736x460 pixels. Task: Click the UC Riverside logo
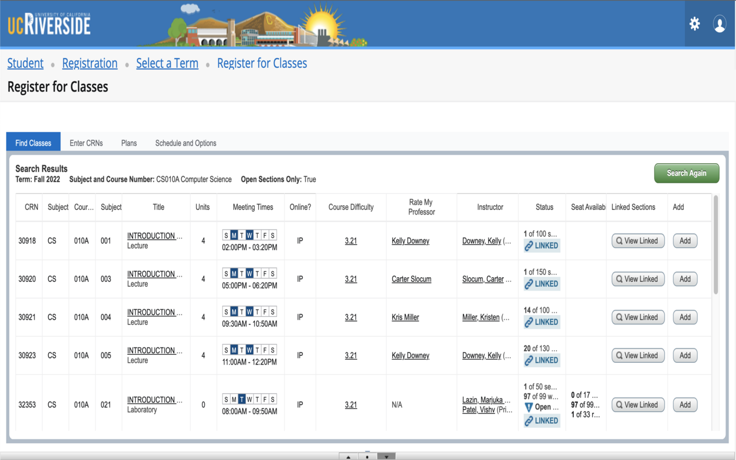click(49, 24)
